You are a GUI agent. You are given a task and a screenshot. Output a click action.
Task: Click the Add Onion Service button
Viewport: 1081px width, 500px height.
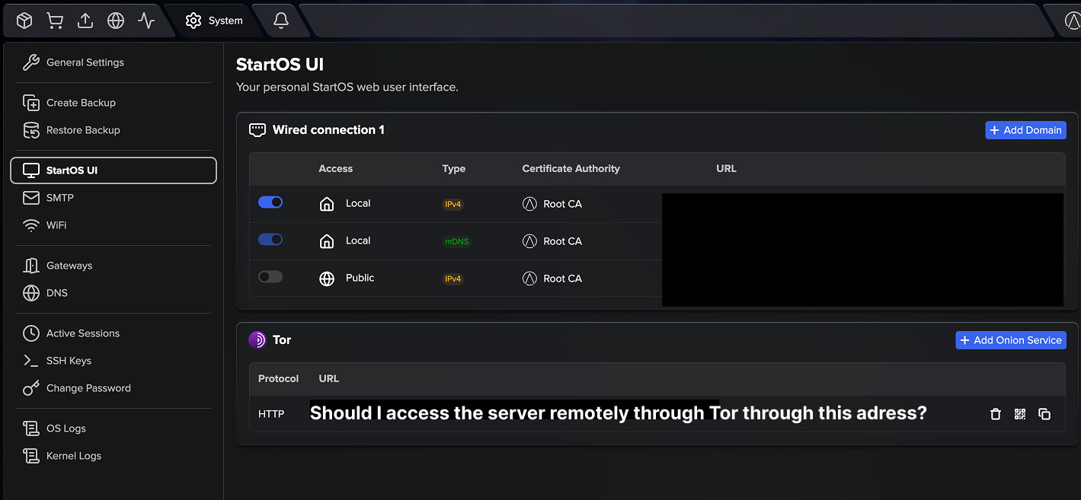(1011, 340)
